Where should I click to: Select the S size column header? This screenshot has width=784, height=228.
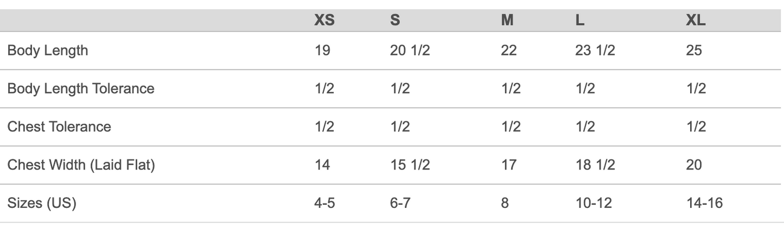(x=395, y=21)
